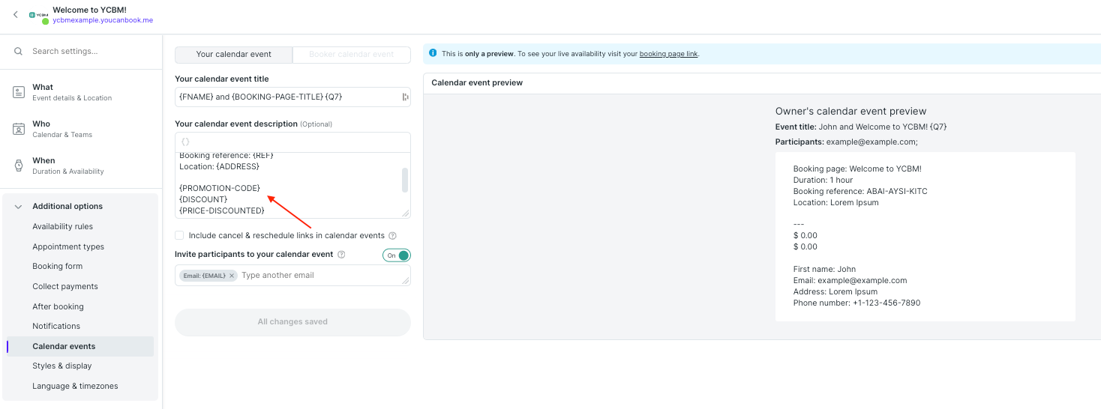Click Duration: 1 hour in preview
This screenshot has width=1101, height=409.
click(823, 180)
